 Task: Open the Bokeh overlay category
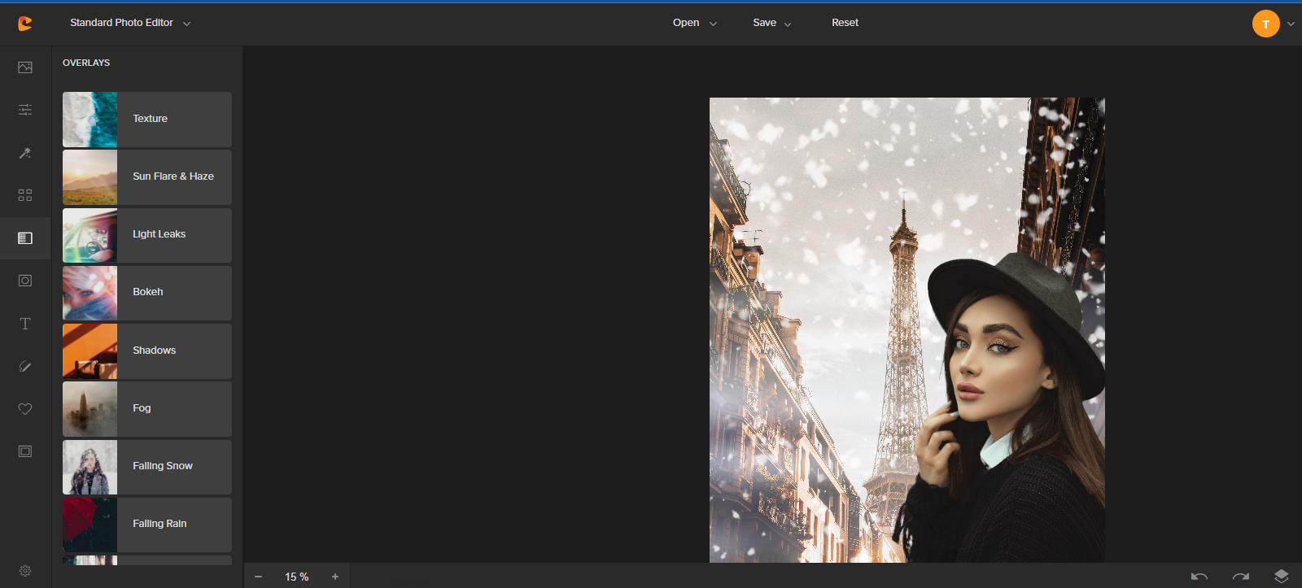pos(147,293)
